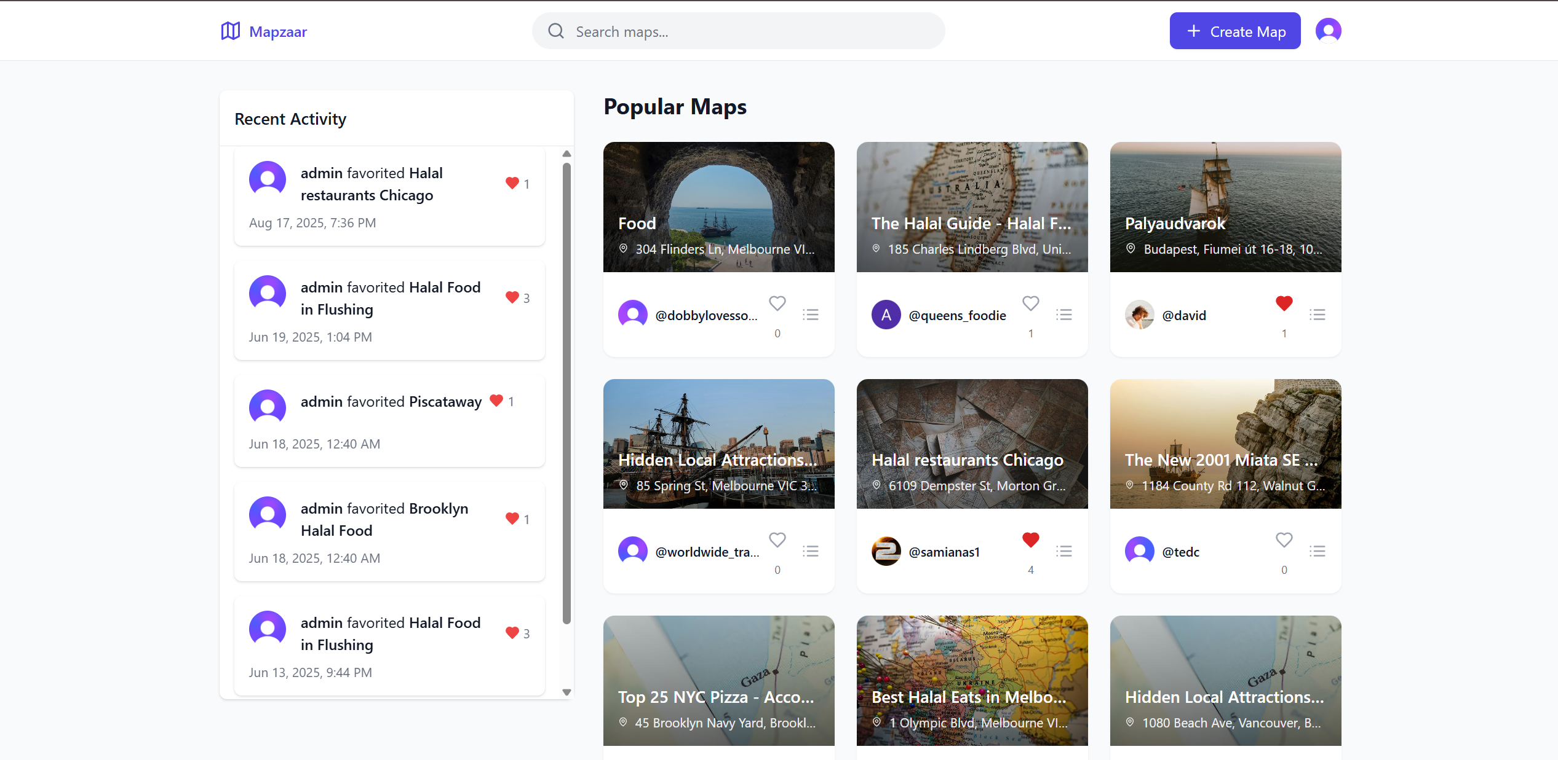Viewport: 1558px width, 760px height.
Task: Click admin avatar in Halal restaurants Chicago activity
Action: (x=268, y=179)
